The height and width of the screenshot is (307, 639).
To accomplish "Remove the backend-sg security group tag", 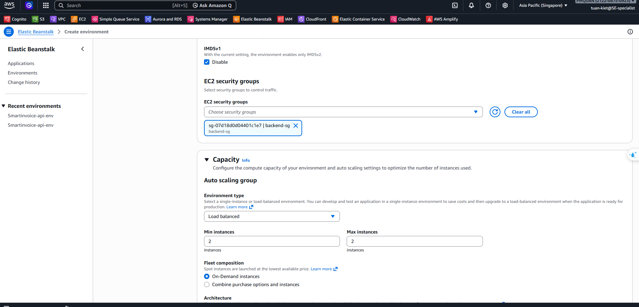I will 296,126.
